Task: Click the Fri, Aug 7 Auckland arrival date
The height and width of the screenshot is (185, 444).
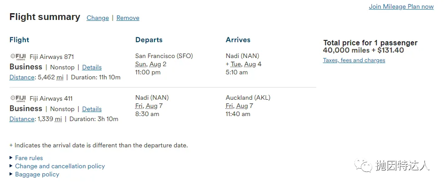Action: (x=239, y=106)
